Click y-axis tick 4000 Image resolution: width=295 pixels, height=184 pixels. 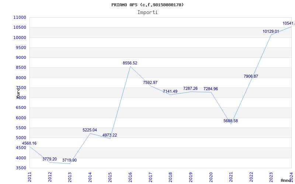pos(21,158)
